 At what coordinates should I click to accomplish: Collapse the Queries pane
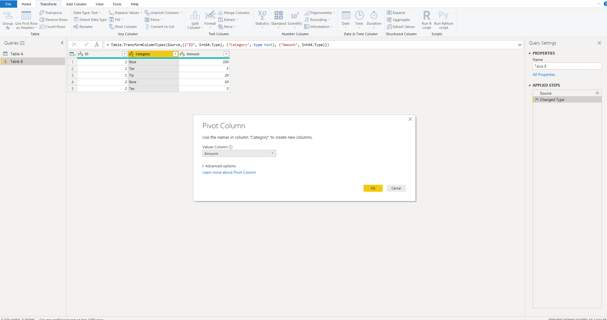pos(62,43)
